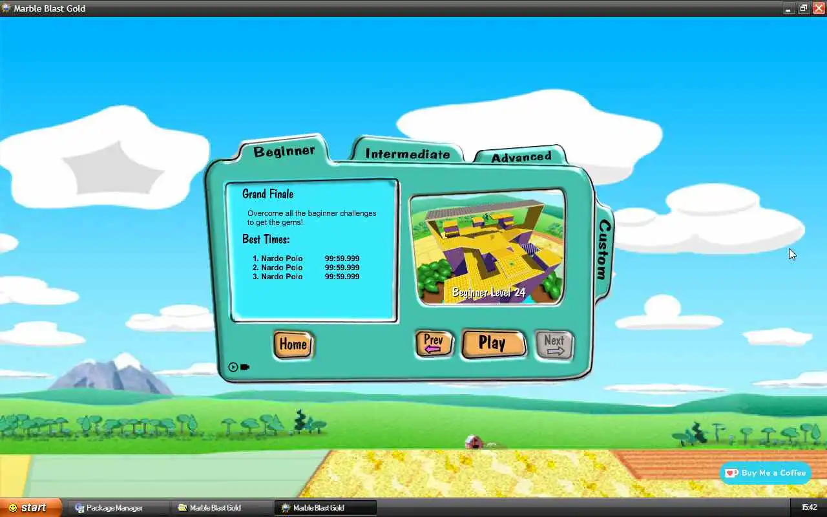Viewport: 827px width, 517px height.
Task: Go to previous level with Prev
Action: pos(434,344)
